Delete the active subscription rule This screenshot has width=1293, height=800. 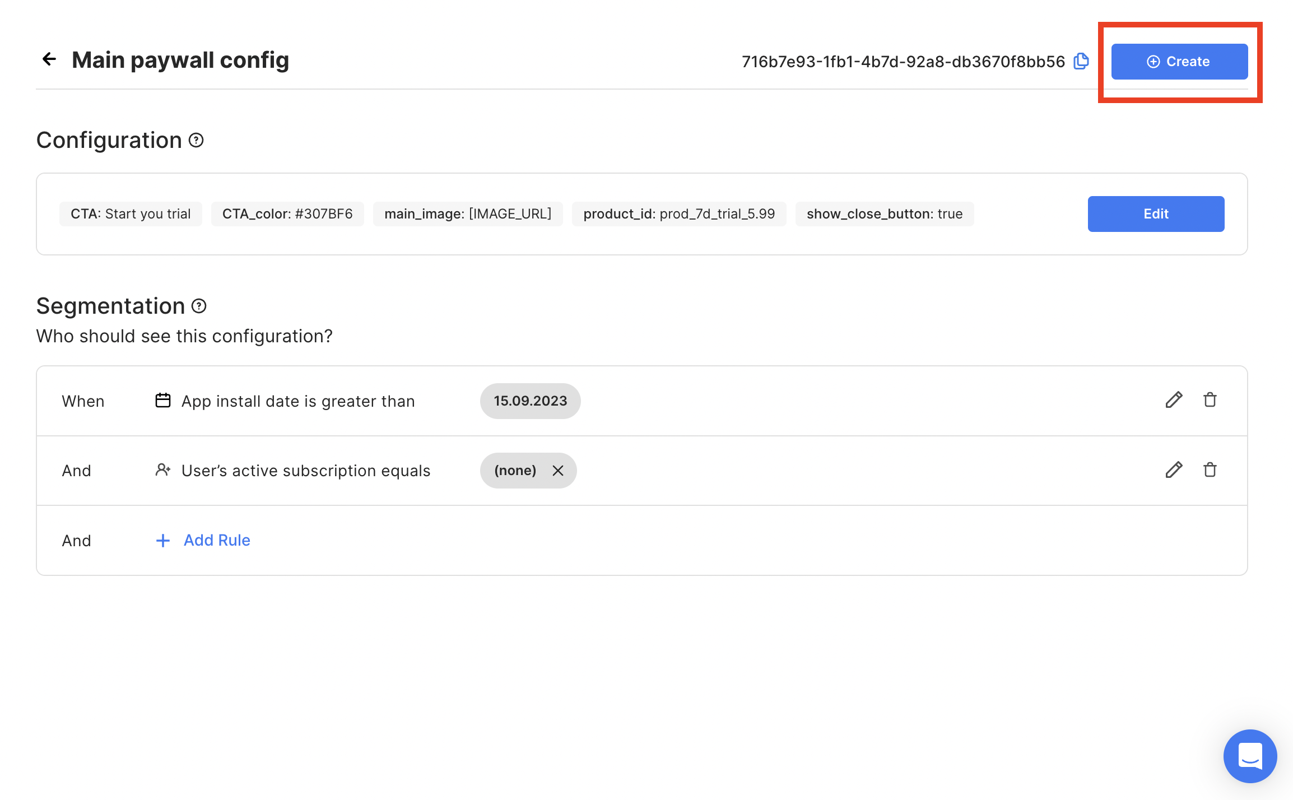coord(1210,470)
